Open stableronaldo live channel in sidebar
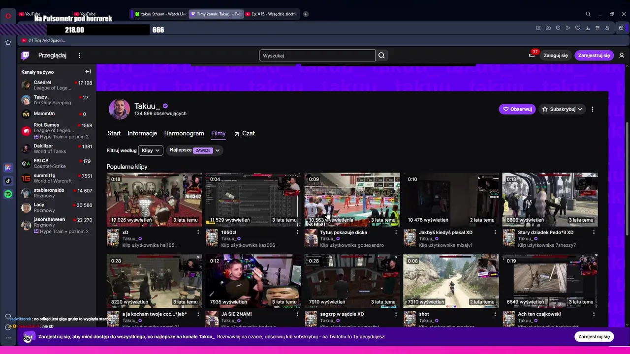Image resolution: width=630 pixels, height=354 pixels. click(57, 193)
